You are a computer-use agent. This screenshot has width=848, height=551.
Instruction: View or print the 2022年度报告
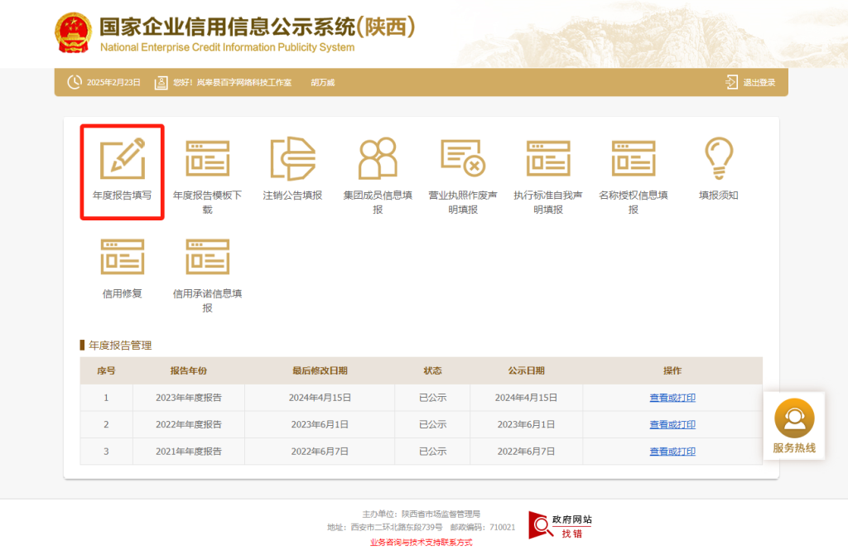[672, 424]
